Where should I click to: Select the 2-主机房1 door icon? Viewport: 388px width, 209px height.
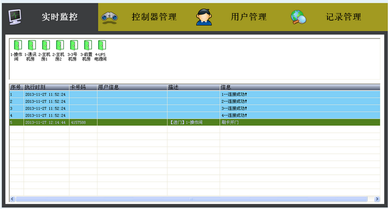click(x=46, y=45)
